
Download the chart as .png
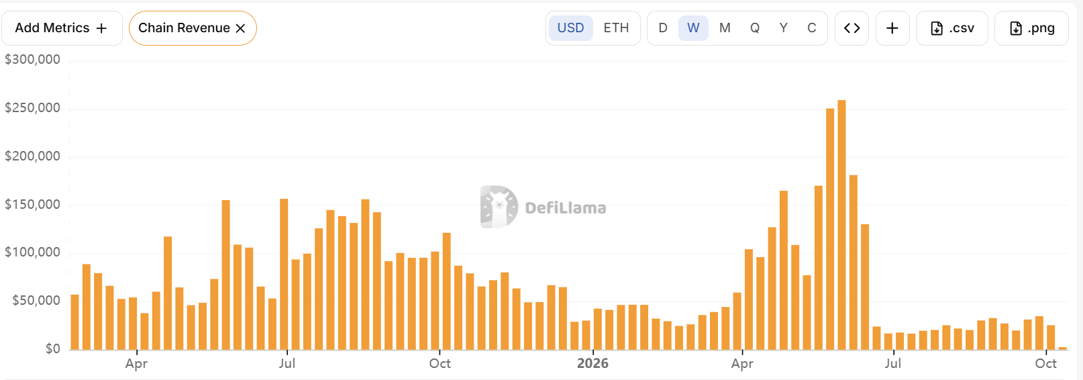point(1031,28)
